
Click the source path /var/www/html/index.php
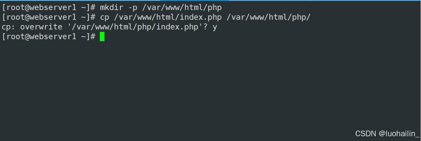(x=168, y=17)
